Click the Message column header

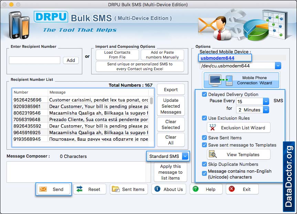click(x=98, y=92)
